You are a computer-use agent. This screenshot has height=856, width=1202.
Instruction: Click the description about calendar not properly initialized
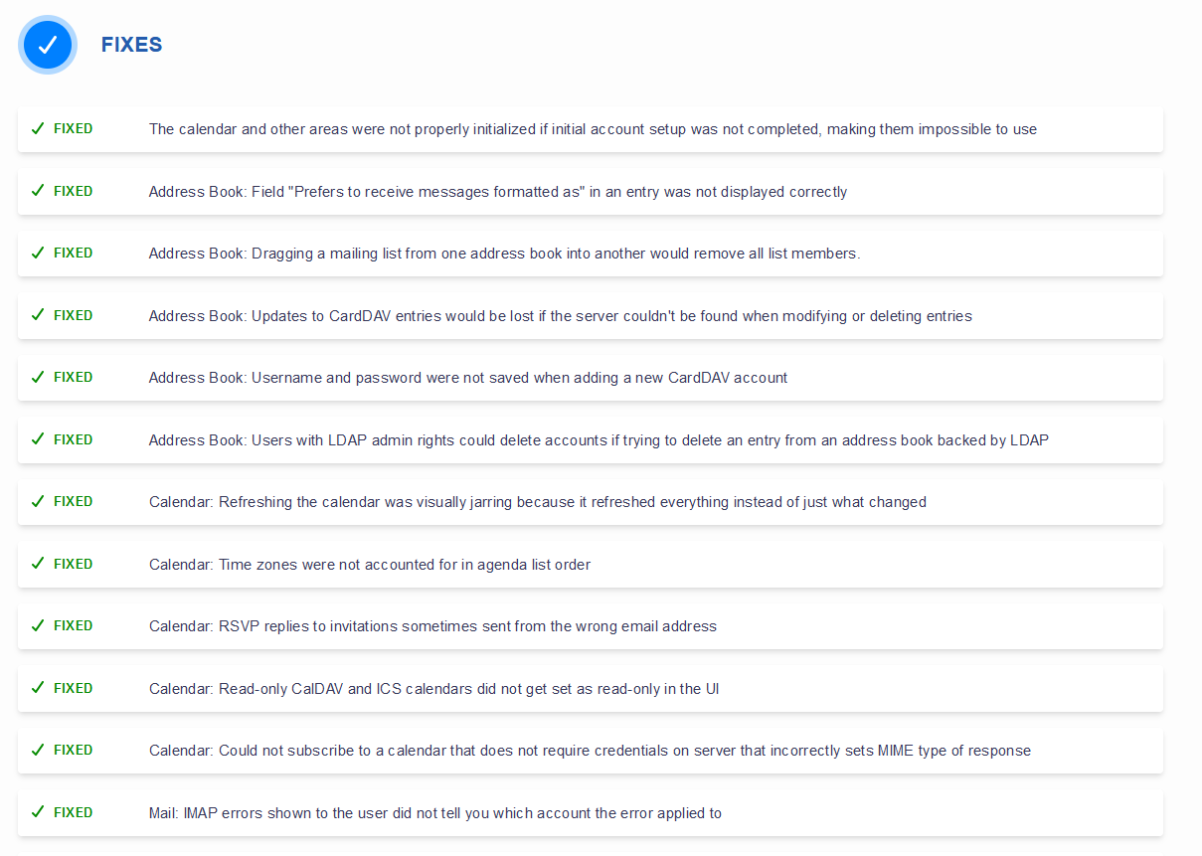pos(593,129)
